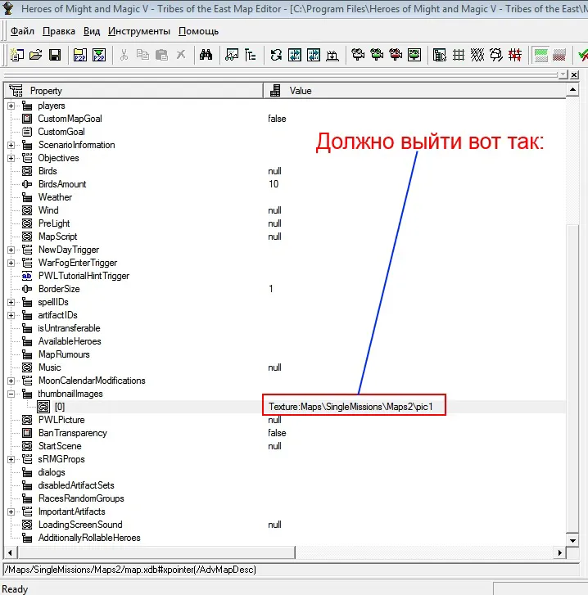Click the tree with red arrow icon
The height and width of the screenshot is (595, 588).
(x=396, y=55)
